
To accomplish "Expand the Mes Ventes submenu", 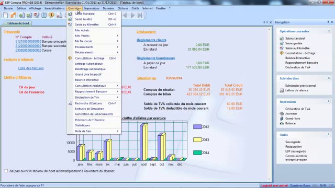I will pos(94,36).
